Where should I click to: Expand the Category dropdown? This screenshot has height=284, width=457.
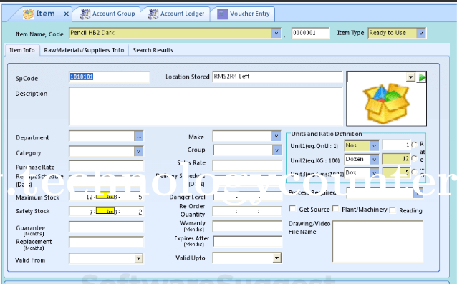click(139, 152)
